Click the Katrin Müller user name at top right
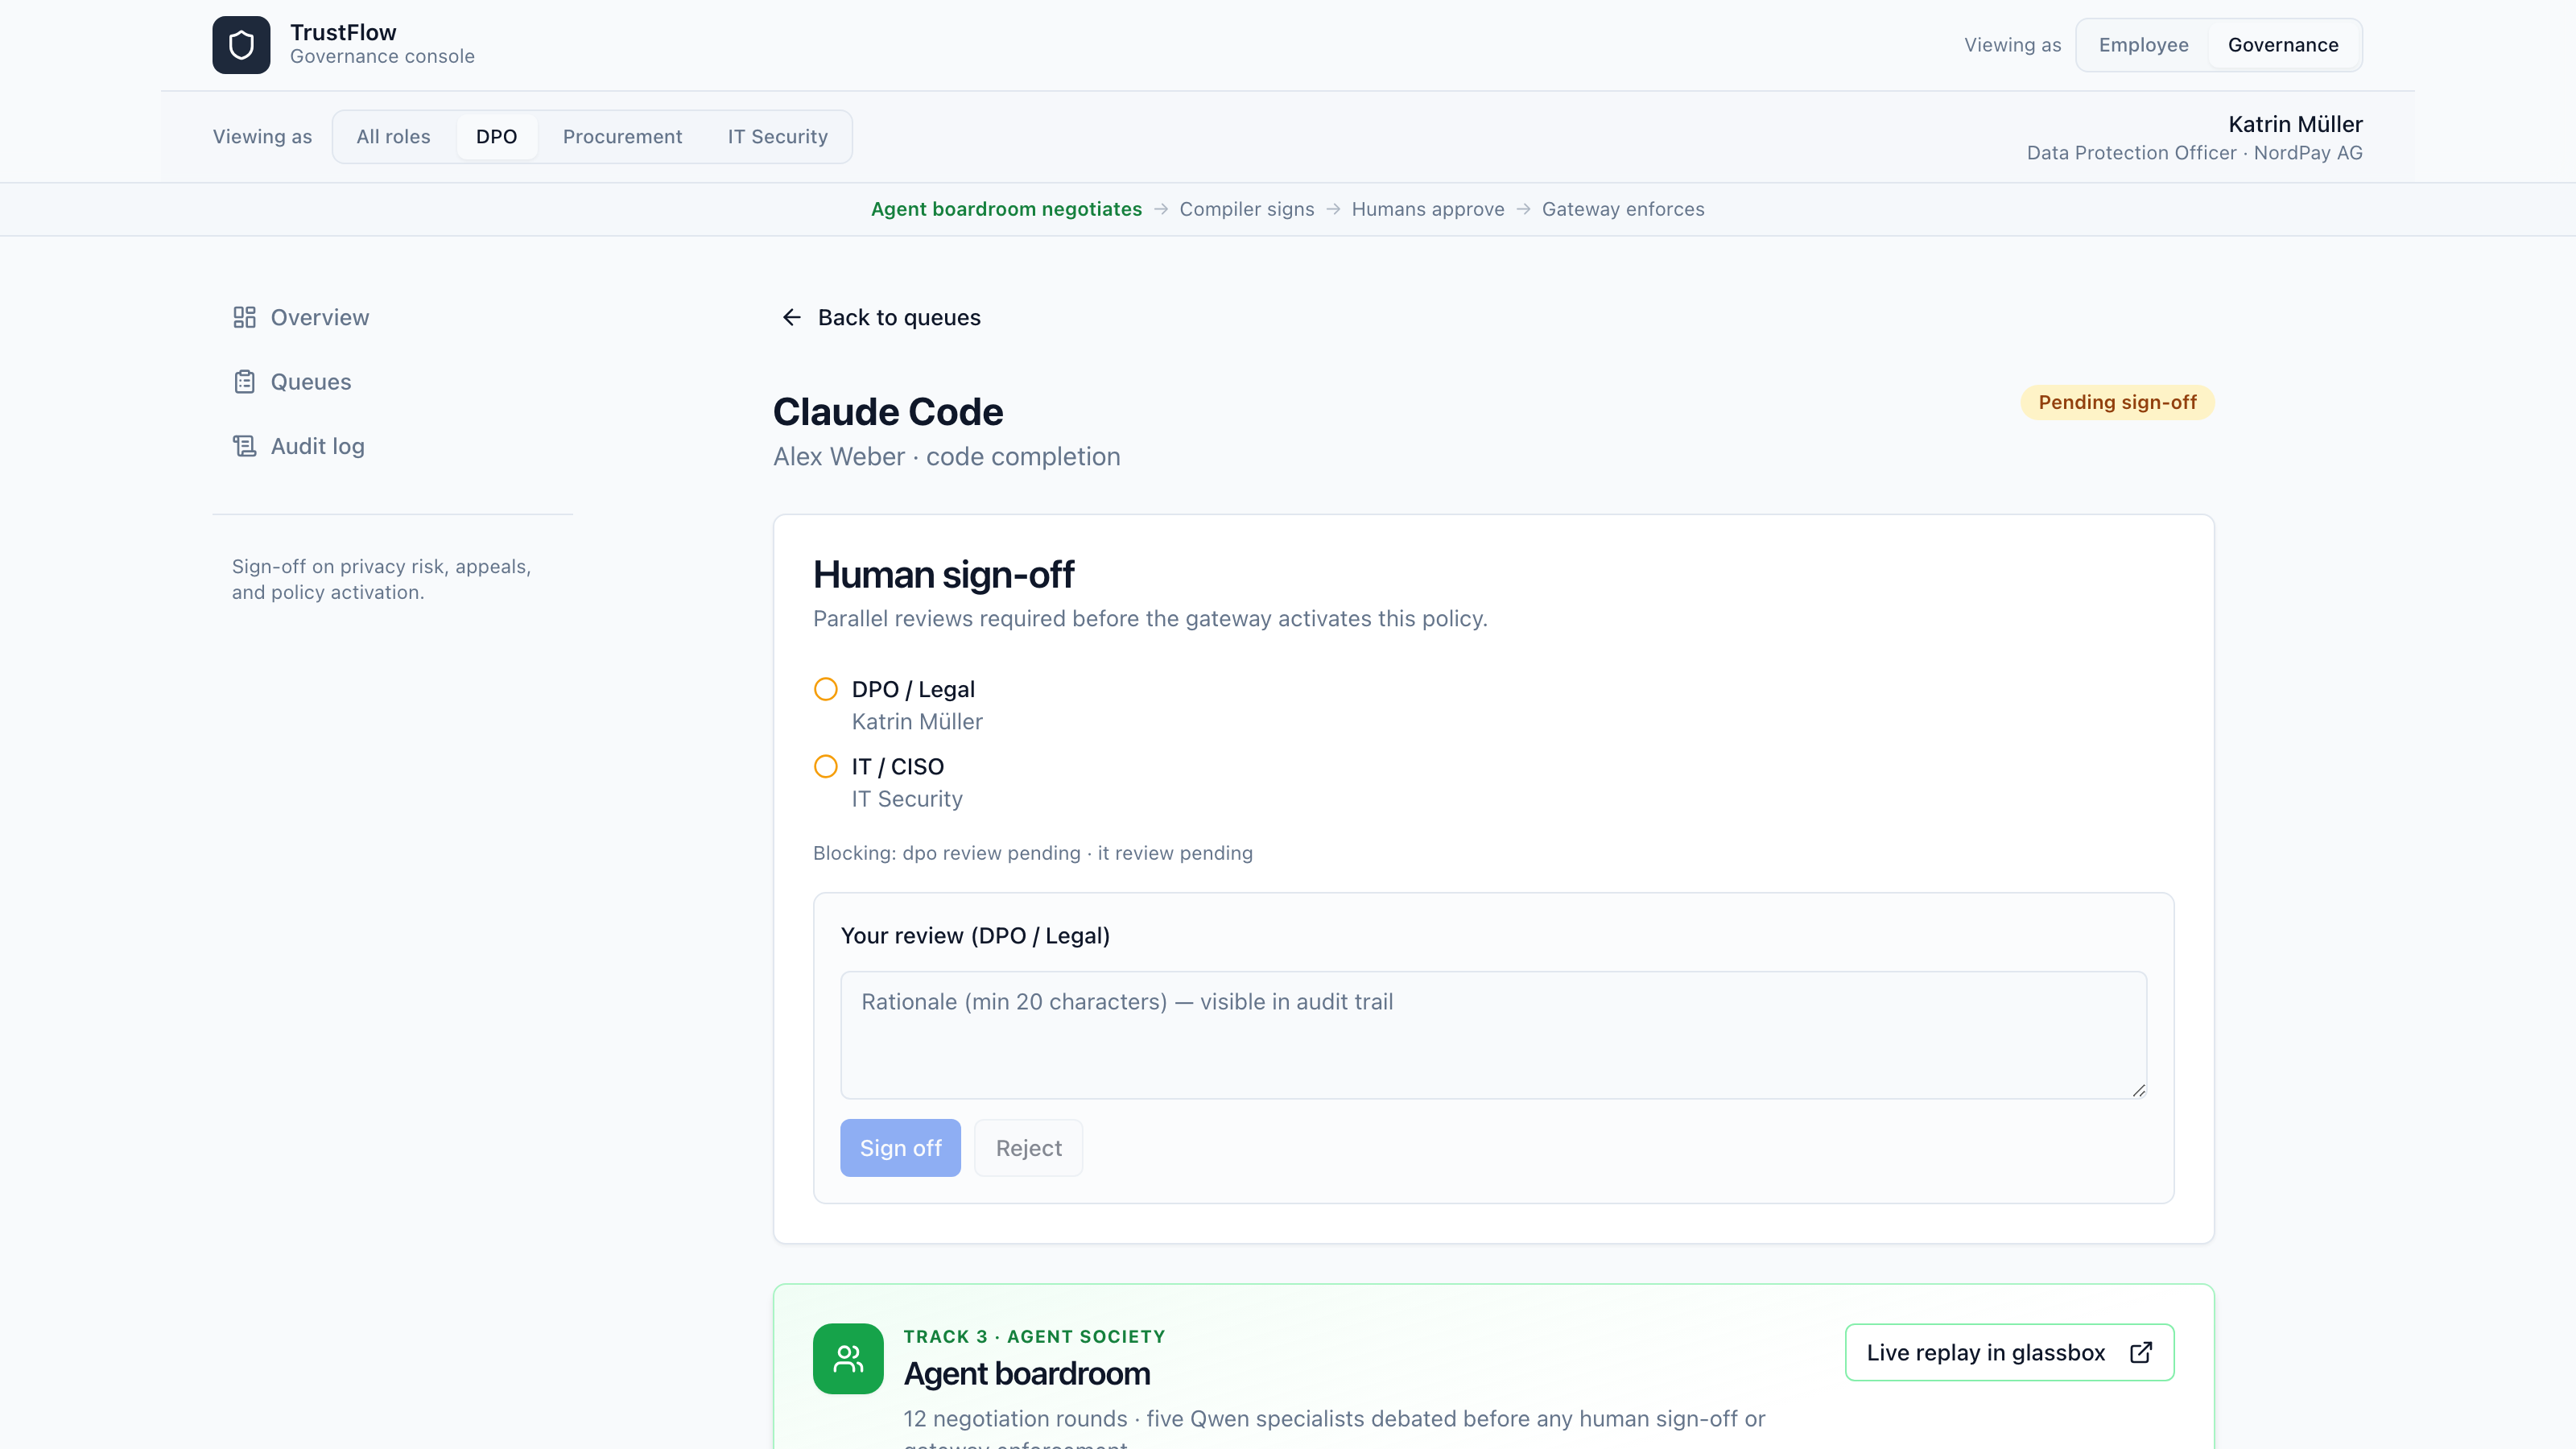2576x1449 pixels. click(x=2295, y=124)
